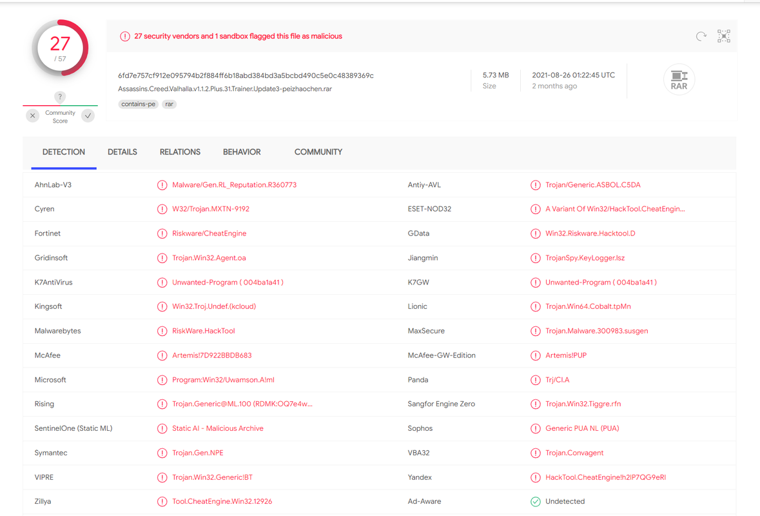The height and width of the screenshot is (516, 760).
Task: Click the Tool.CheatEngine.Win32.12926 detection
Action: [x=222, y=502]
